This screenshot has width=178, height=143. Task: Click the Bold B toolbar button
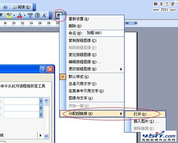coord(59,15)
